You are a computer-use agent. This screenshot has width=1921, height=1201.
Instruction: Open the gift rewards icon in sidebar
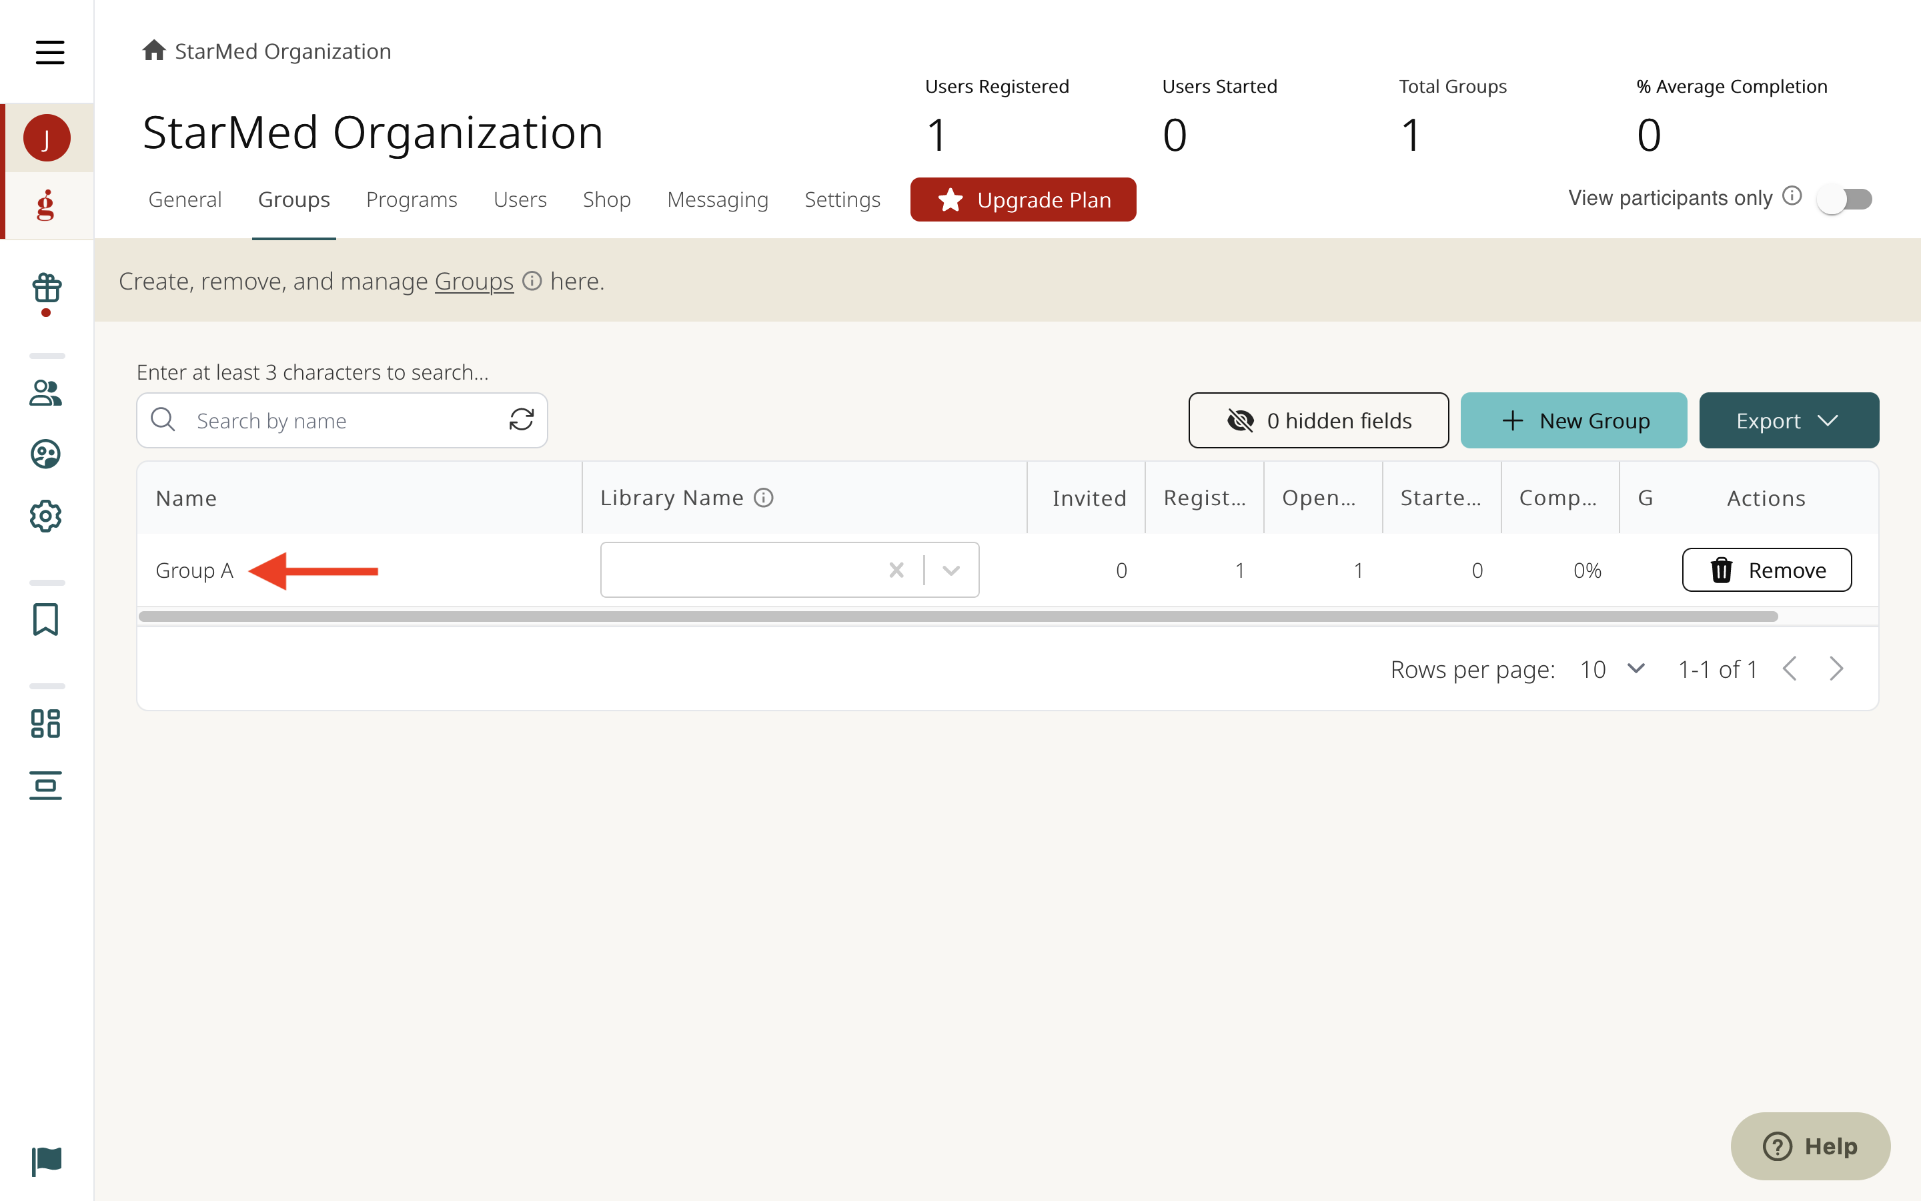point(47,288)
